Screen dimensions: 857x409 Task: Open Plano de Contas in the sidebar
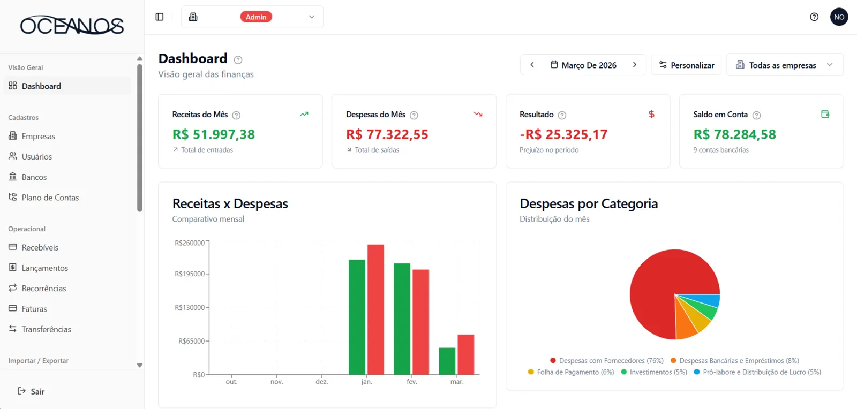67,197
